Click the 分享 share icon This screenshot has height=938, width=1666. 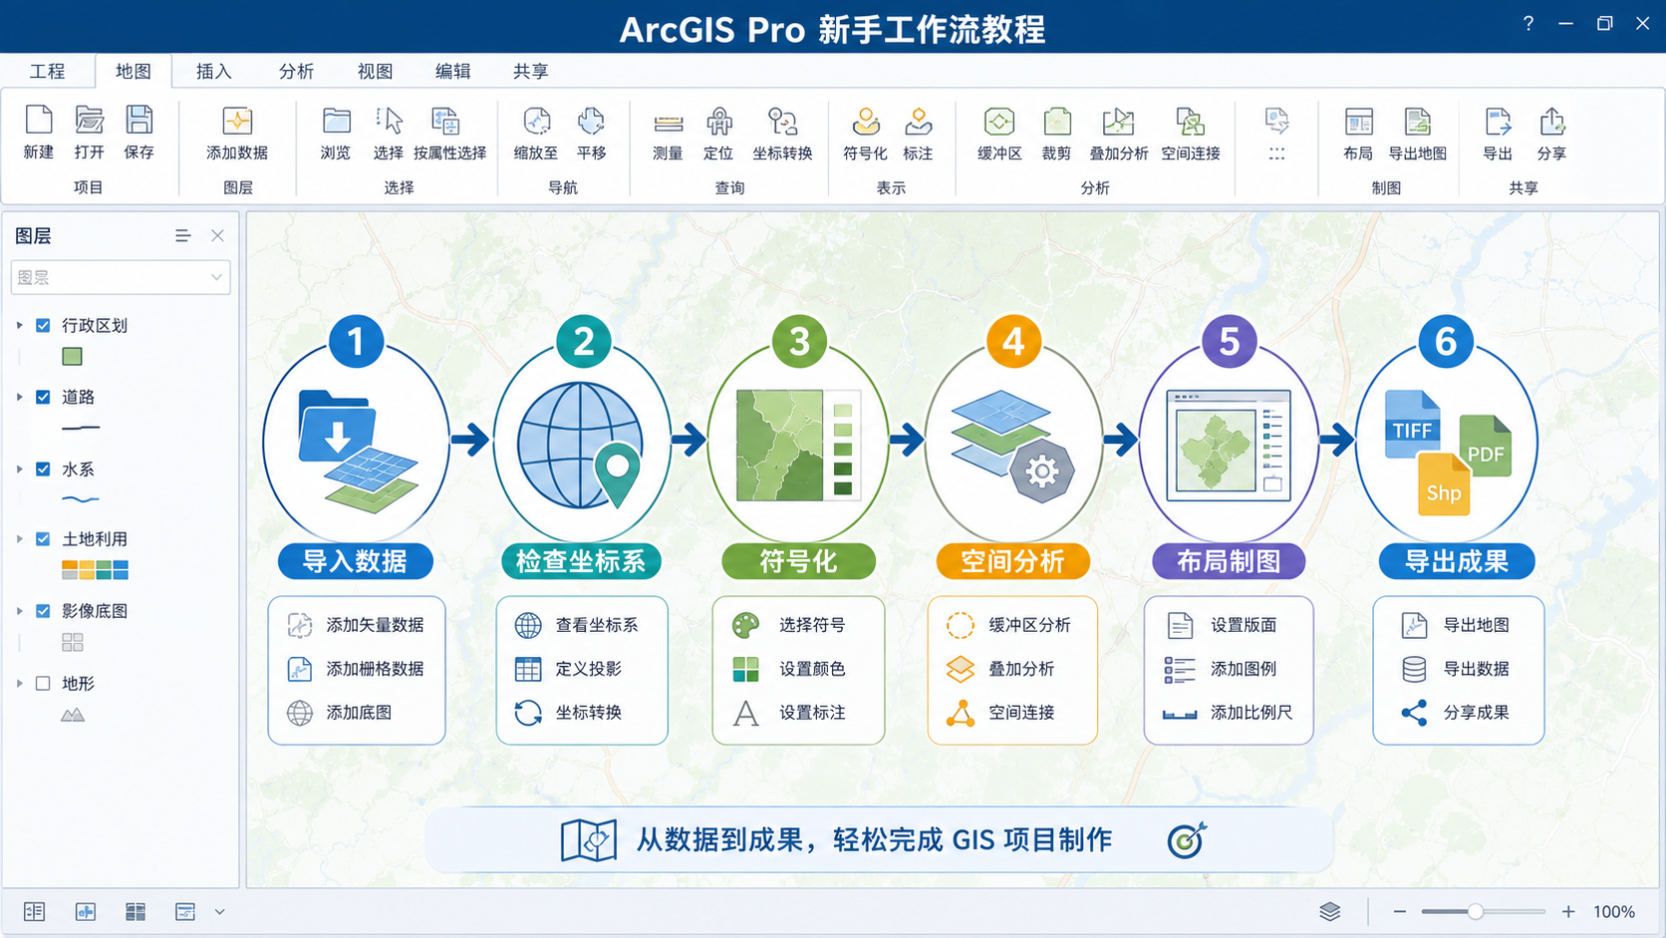1551,122
